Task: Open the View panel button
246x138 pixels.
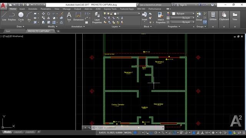Action: (x=235, y=16)
